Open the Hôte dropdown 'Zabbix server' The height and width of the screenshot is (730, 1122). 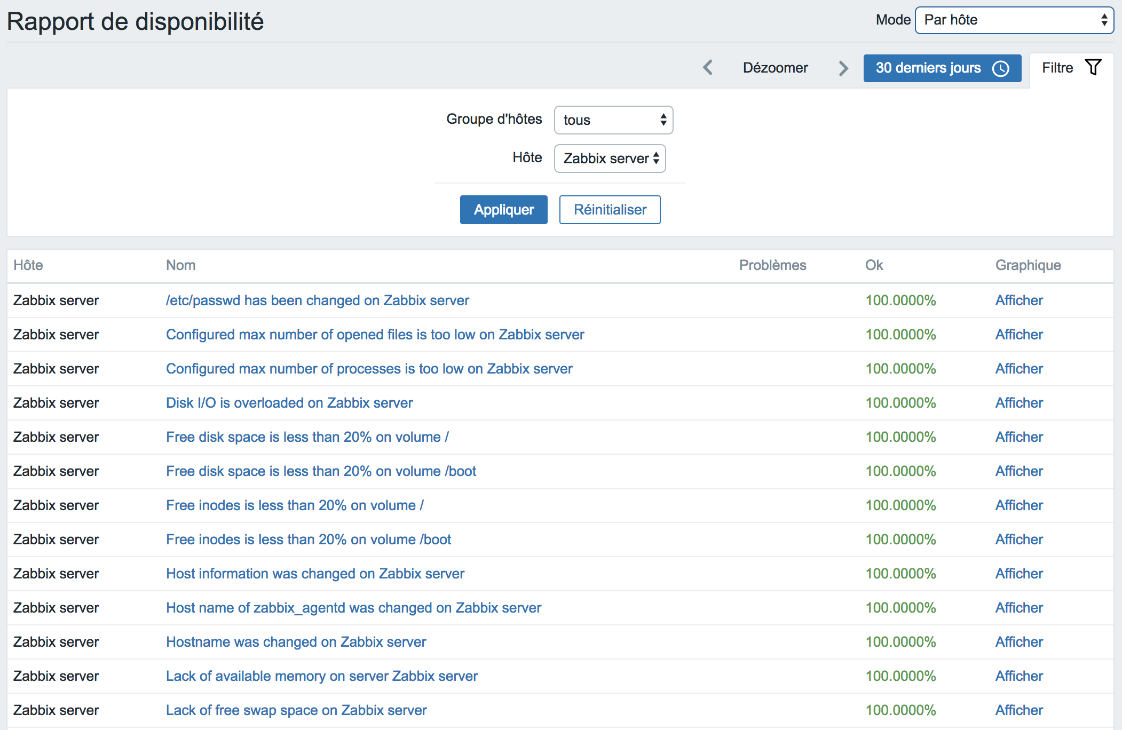(610, 158)
